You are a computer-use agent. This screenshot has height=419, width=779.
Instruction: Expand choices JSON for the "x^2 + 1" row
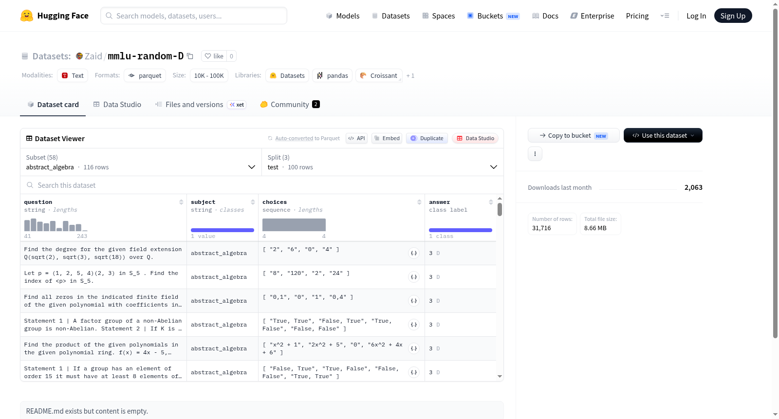[x=414, y=348]
